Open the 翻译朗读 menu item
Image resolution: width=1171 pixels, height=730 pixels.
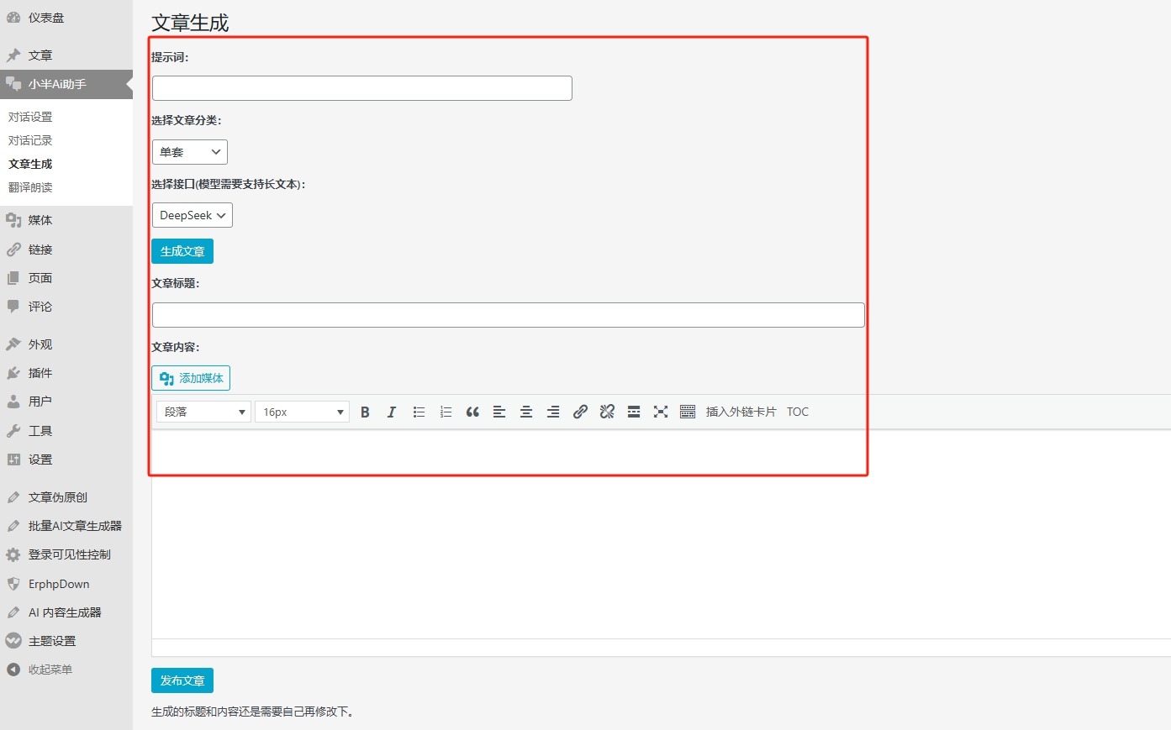(x=29, y=187)
